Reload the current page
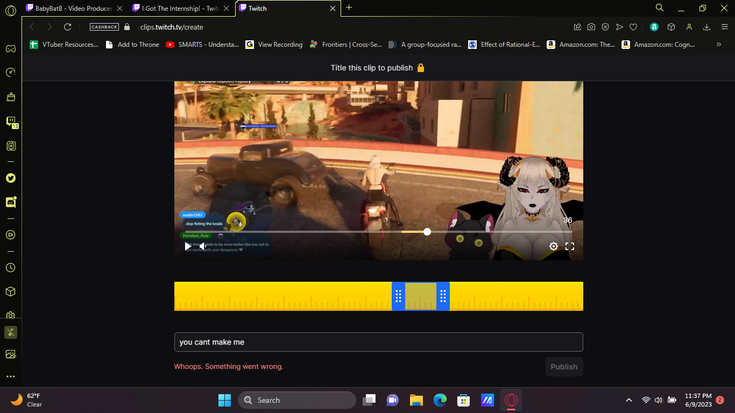 (x=67, y=27)
